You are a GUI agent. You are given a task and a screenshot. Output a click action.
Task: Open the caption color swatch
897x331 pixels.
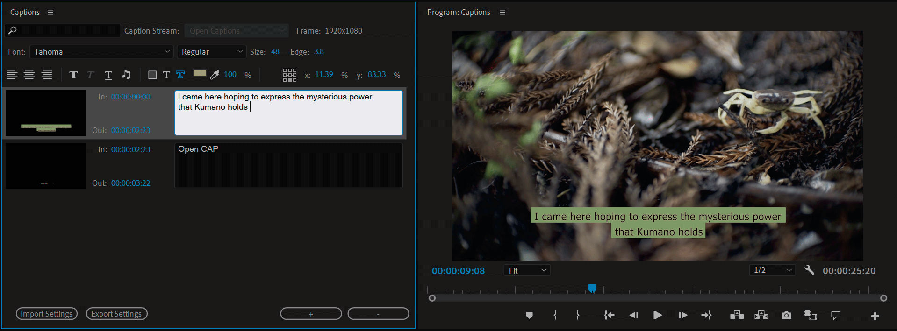click(200, 73)
